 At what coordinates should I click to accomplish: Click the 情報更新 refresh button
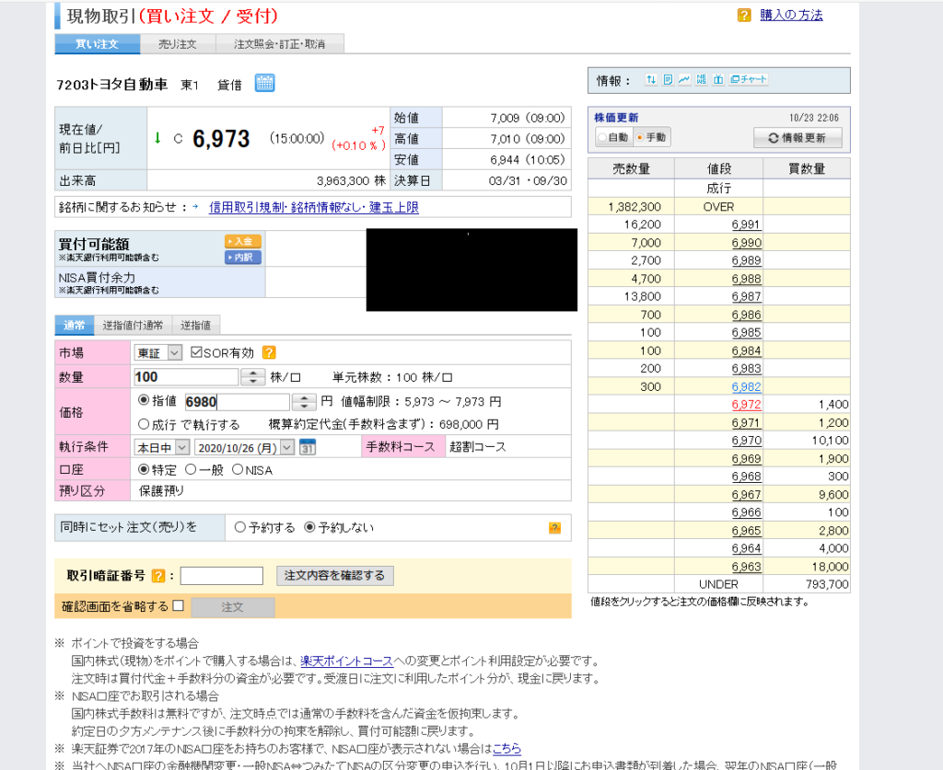point(797,138)
